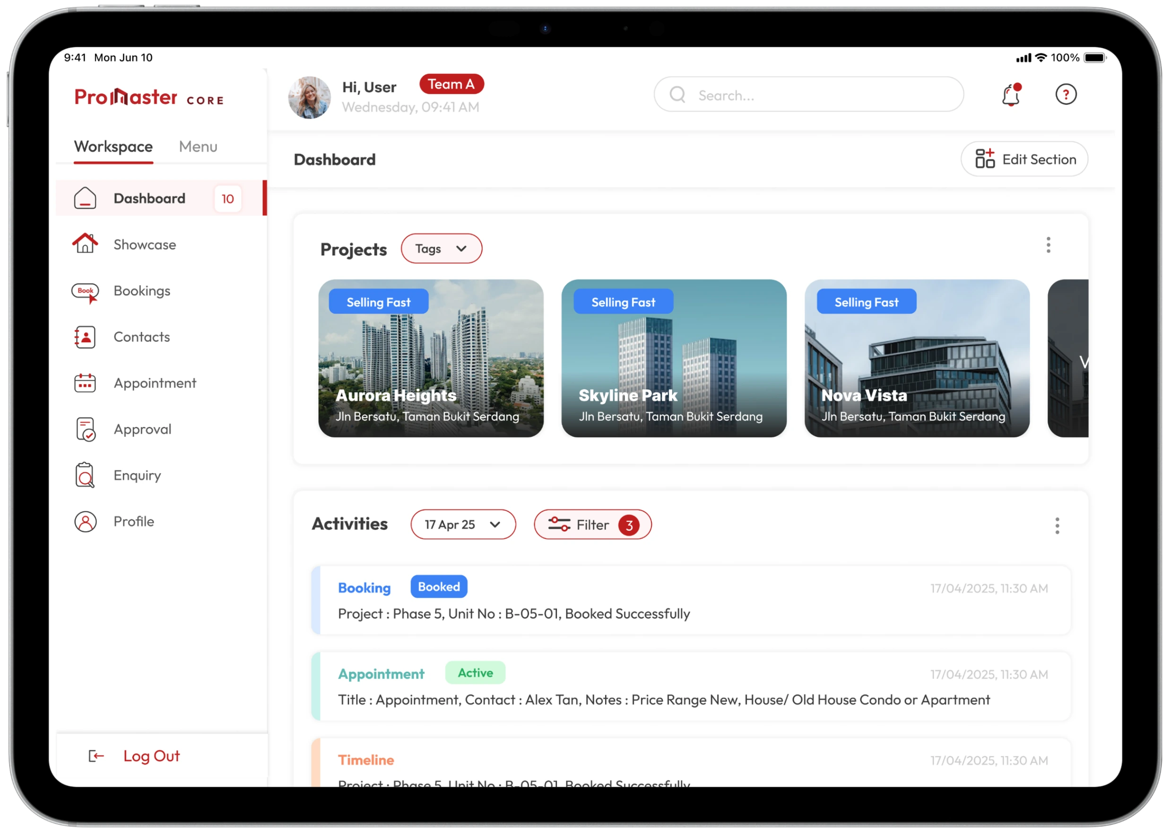Click the Log Out link

click(x=151, y=756)
